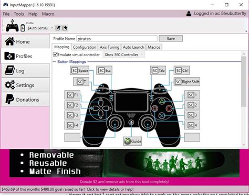Click the edit profile pencil icon
The height and width of the screenshot is (195, 249).
[58, 28]
